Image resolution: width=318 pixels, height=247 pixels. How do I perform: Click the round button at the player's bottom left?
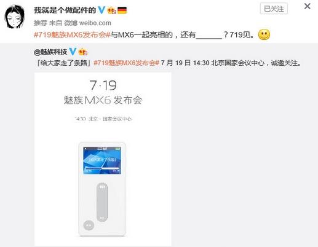tap(89, 225)
